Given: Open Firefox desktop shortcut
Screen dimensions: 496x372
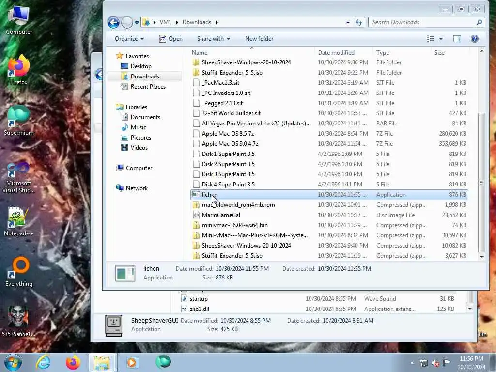Looking at the screenshot, I should (19, 70).
